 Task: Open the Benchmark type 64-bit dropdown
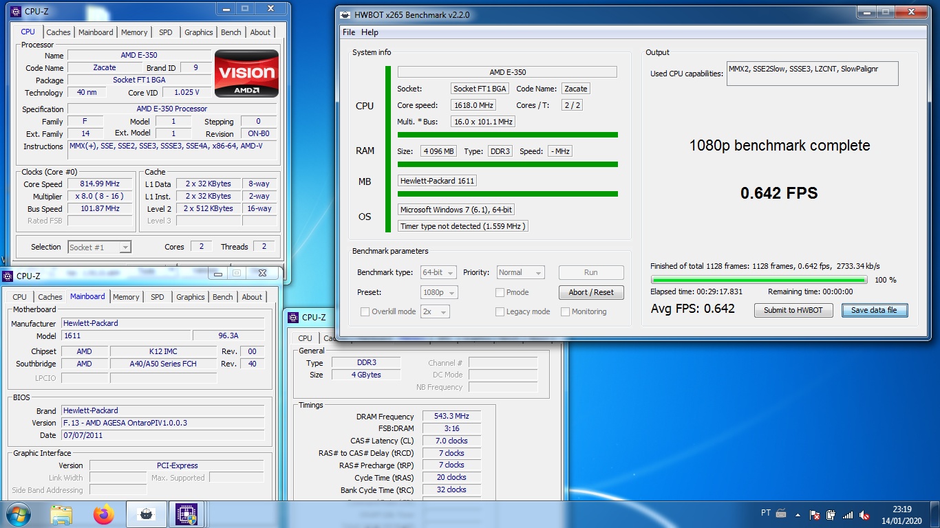[438, 272]
